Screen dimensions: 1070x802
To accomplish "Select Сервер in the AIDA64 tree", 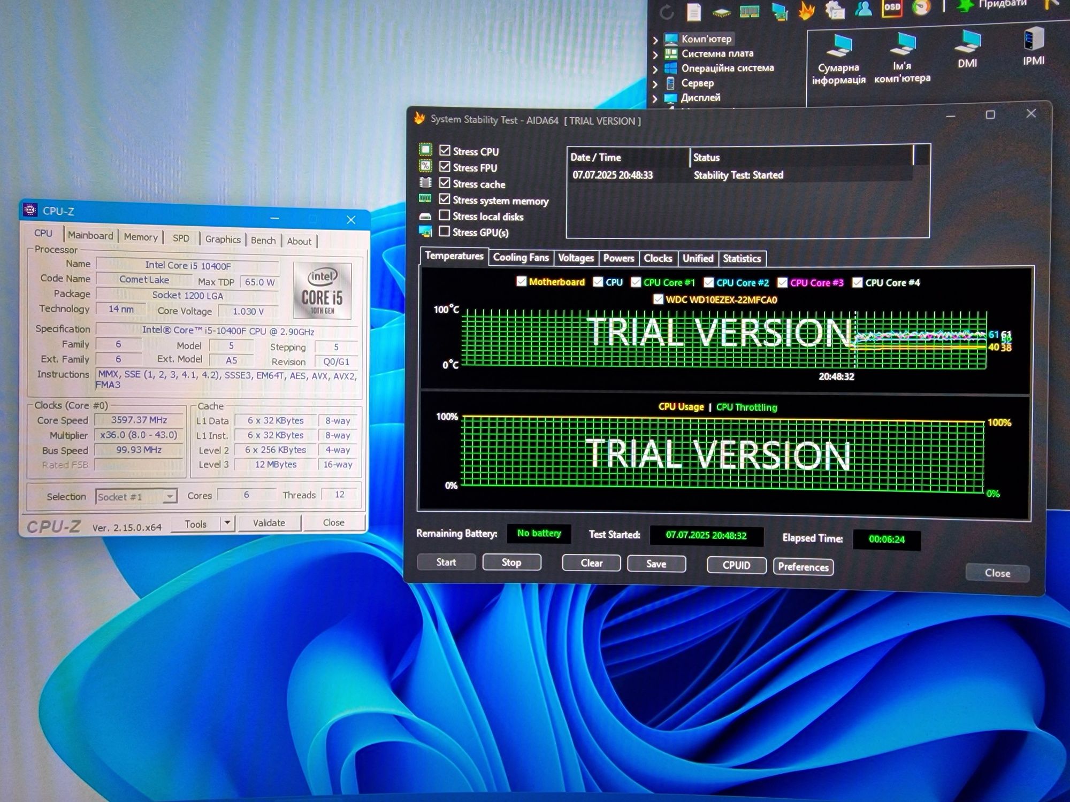I will click(697, 83).
